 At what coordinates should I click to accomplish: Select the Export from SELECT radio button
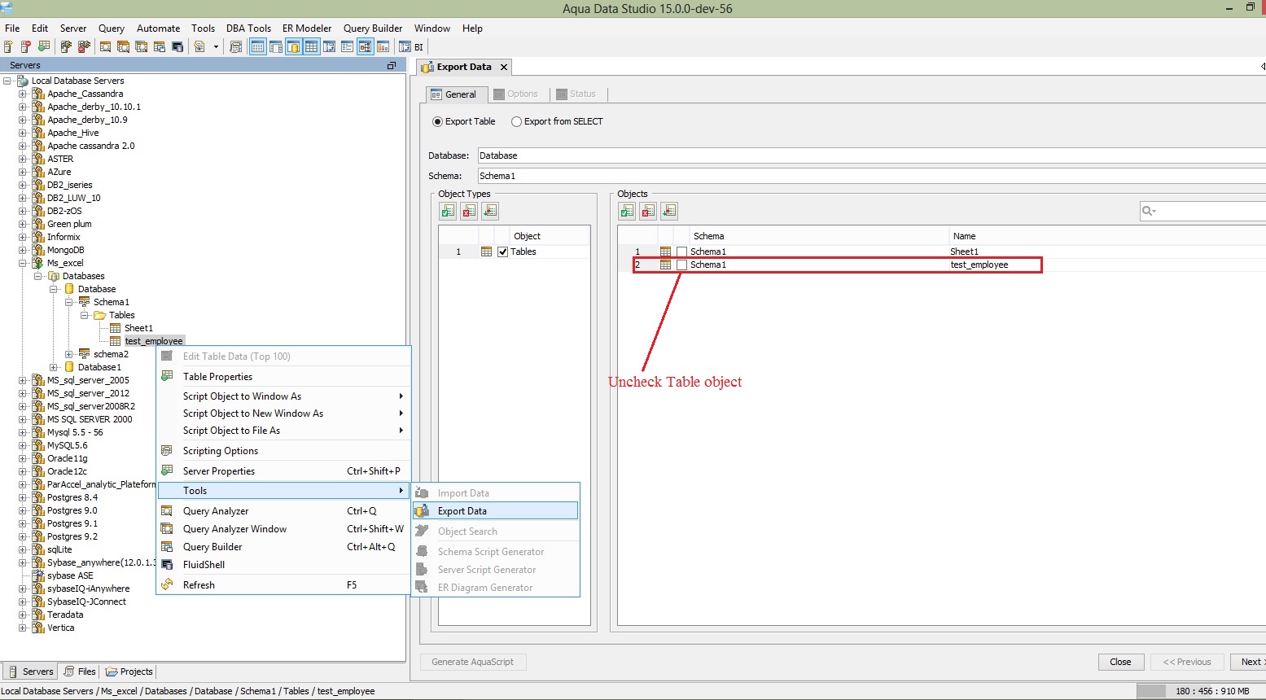pos(516,121)
